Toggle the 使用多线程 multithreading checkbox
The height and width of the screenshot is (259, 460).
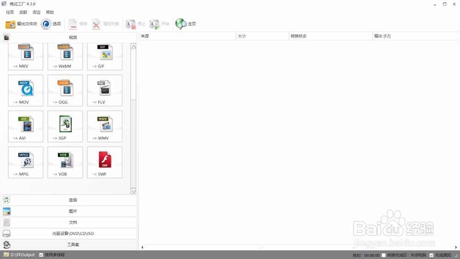[41, 255]
